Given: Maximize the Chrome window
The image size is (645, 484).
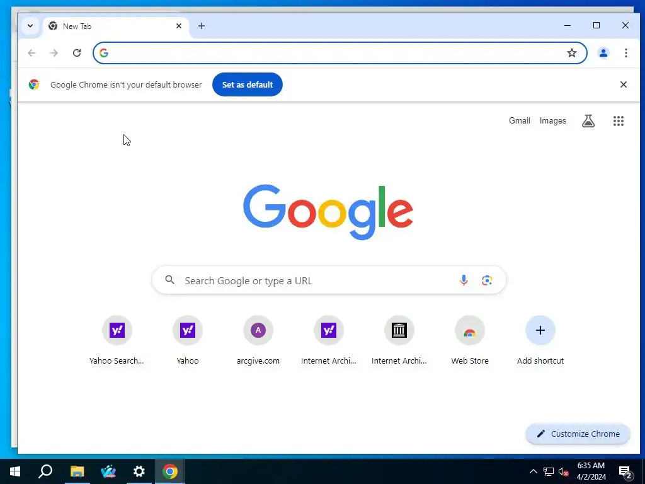Looking at the screenshot, I should pos(596,25).
